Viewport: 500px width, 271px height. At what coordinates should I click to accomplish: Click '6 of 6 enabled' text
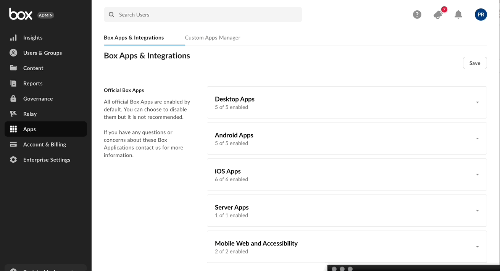click(231, 179)
